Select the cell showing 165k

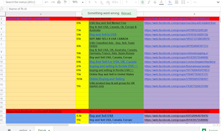pos(82,79)
